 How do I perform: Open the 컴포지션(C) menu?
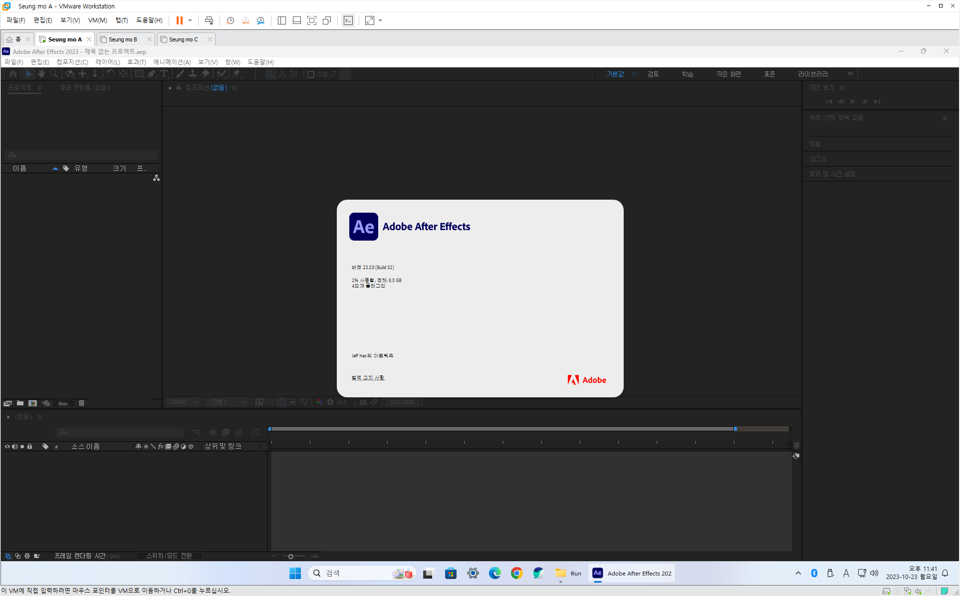72,62
